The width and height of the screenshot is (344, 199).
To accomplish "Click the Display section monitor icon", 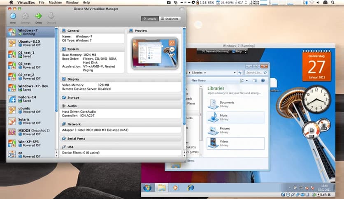I will 64,79.
